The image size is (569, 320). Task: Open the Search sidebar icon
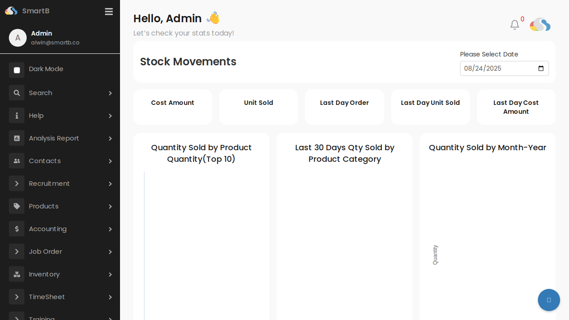point(16,92)
